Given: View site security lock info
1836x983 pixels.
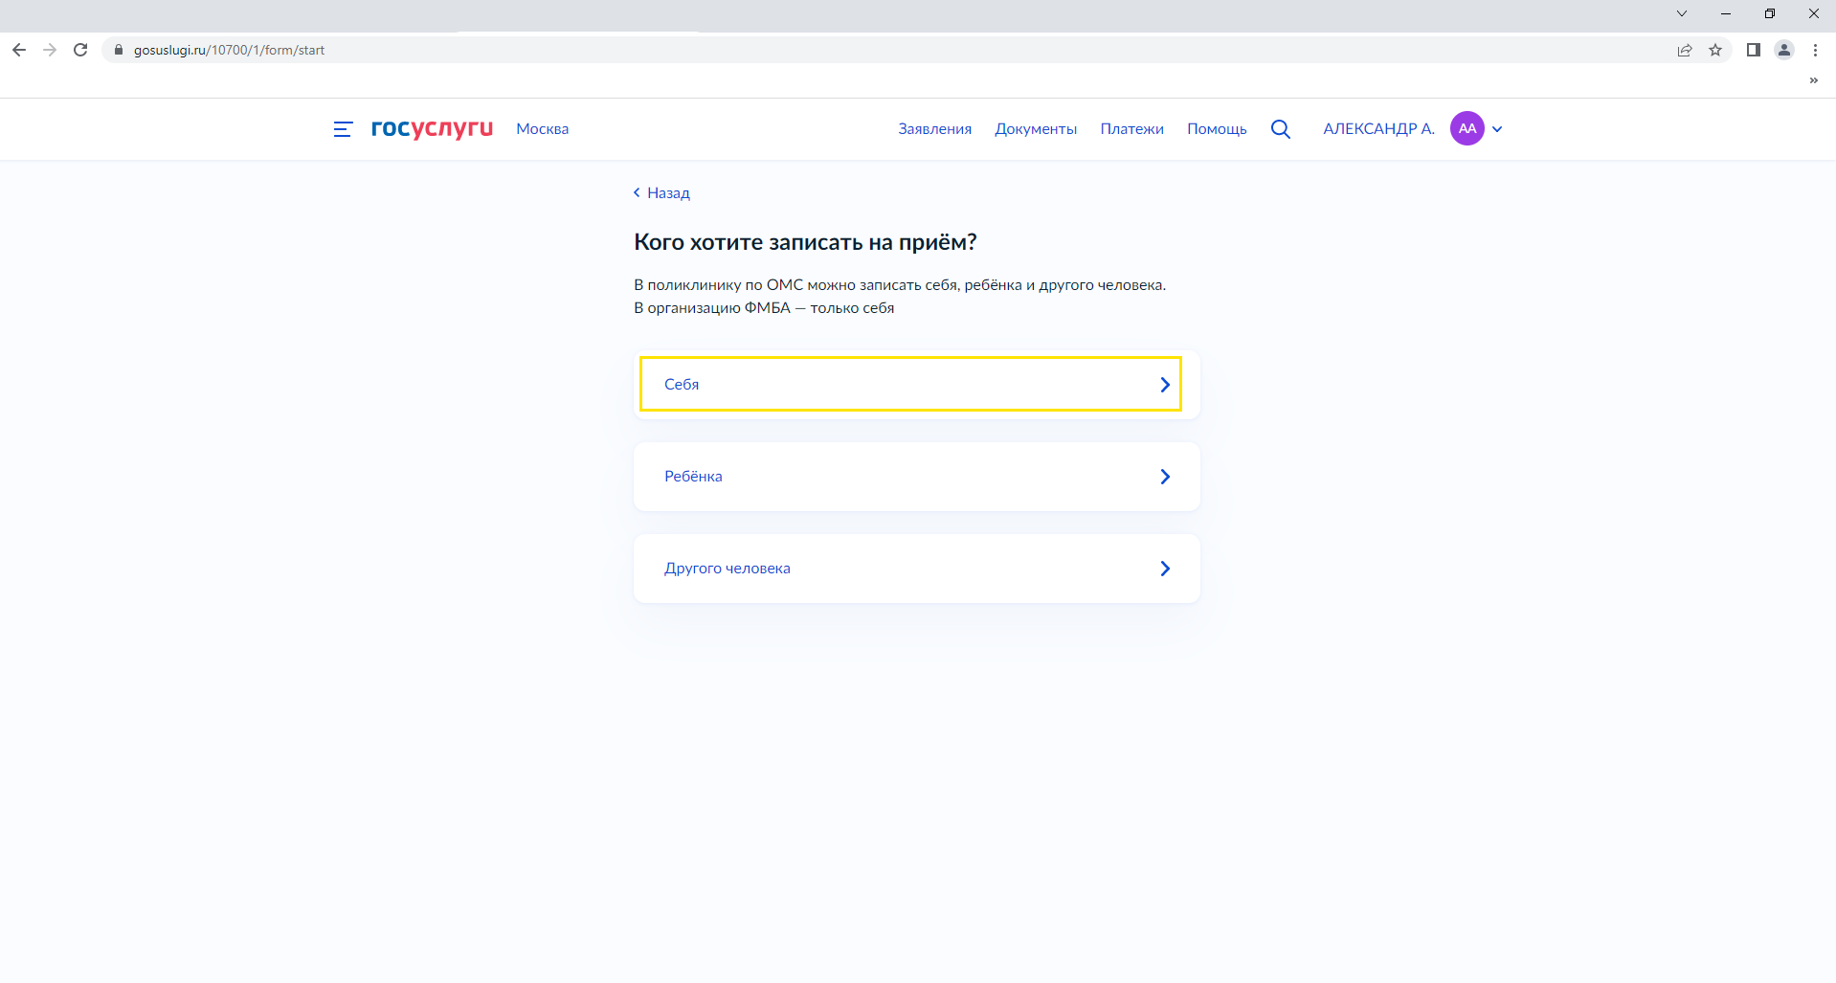Looking at the screenshot, I should 119,50.
